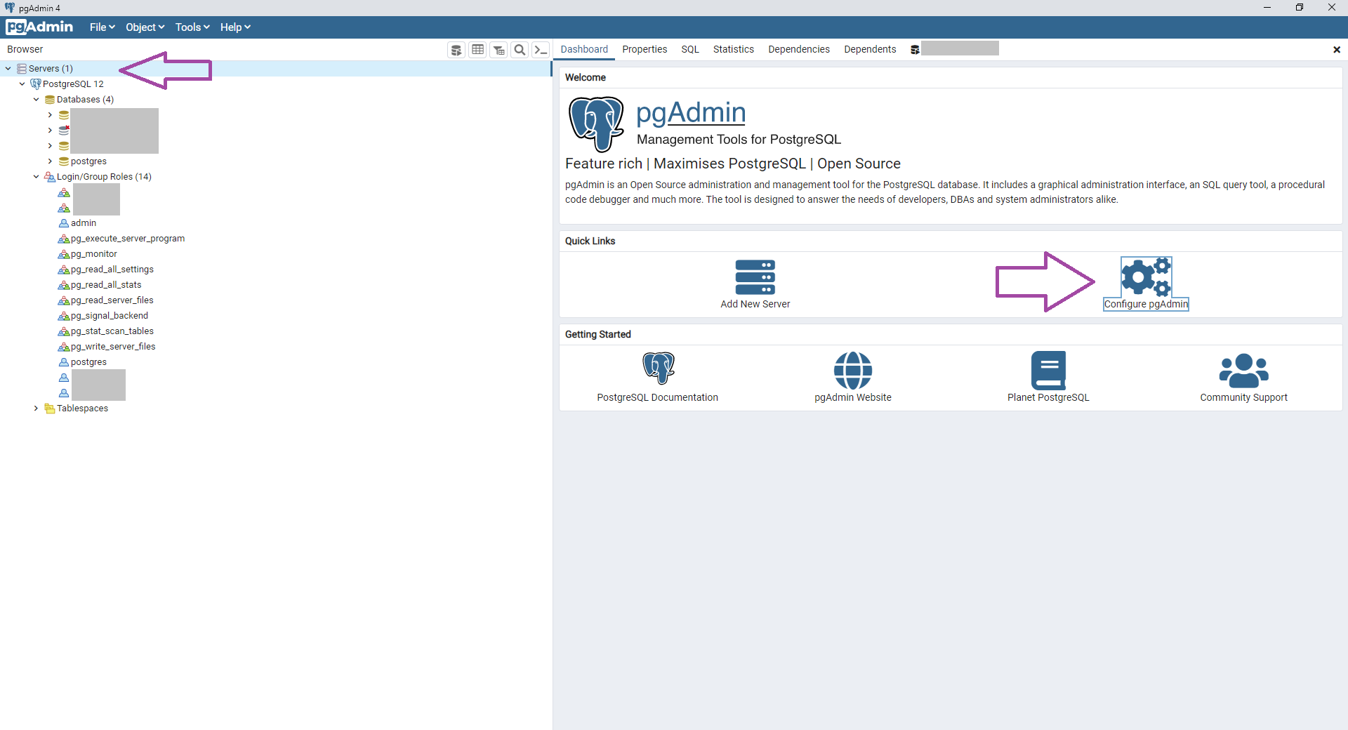Image resolution: width=1348 pixels, height=730 pixels.
Task: Close the right panel with X button
Action: [1337, 50]
